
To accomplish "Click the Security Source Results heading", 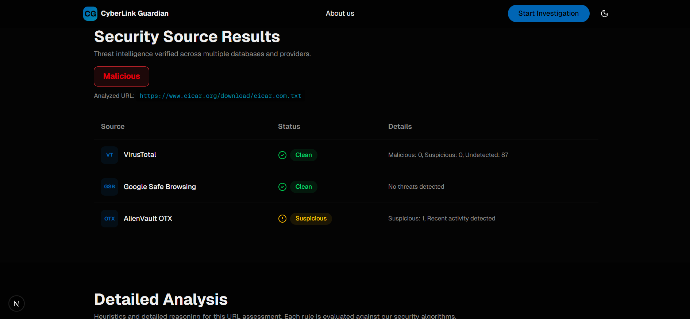I will [187, 37].
